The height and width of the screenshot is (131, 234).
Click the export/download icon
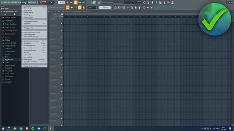coord(172,3)
